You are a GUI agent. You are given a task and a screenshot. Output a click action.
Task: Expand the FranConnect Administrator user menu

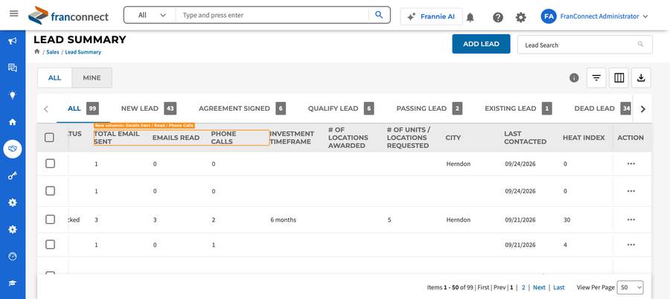[x=595, y=16]
